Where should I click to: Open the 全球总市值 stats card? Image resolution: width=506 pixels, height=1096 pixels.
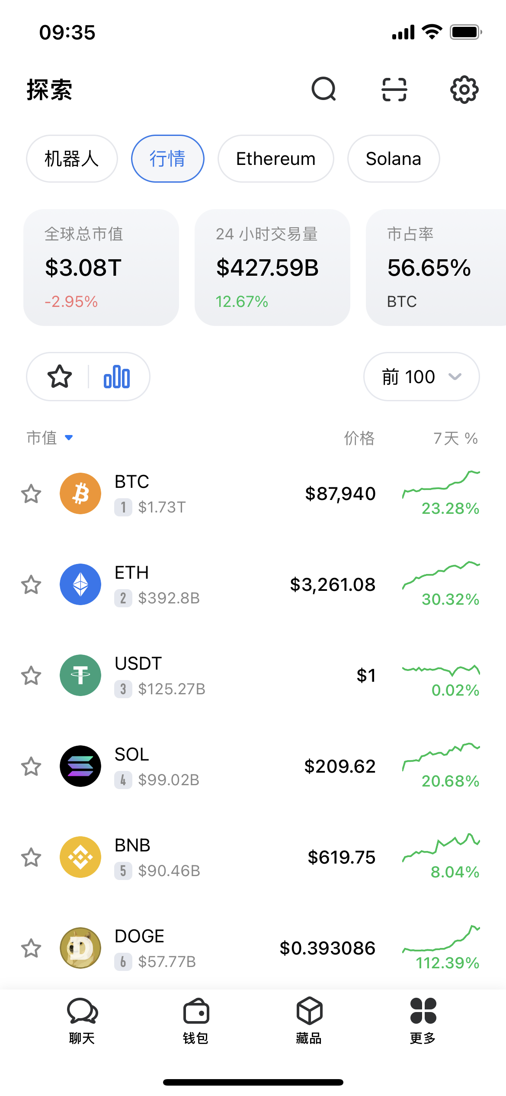101,268
